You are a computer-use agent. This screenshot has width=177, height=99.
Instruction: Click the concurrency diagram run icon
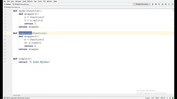coord(166,4)
